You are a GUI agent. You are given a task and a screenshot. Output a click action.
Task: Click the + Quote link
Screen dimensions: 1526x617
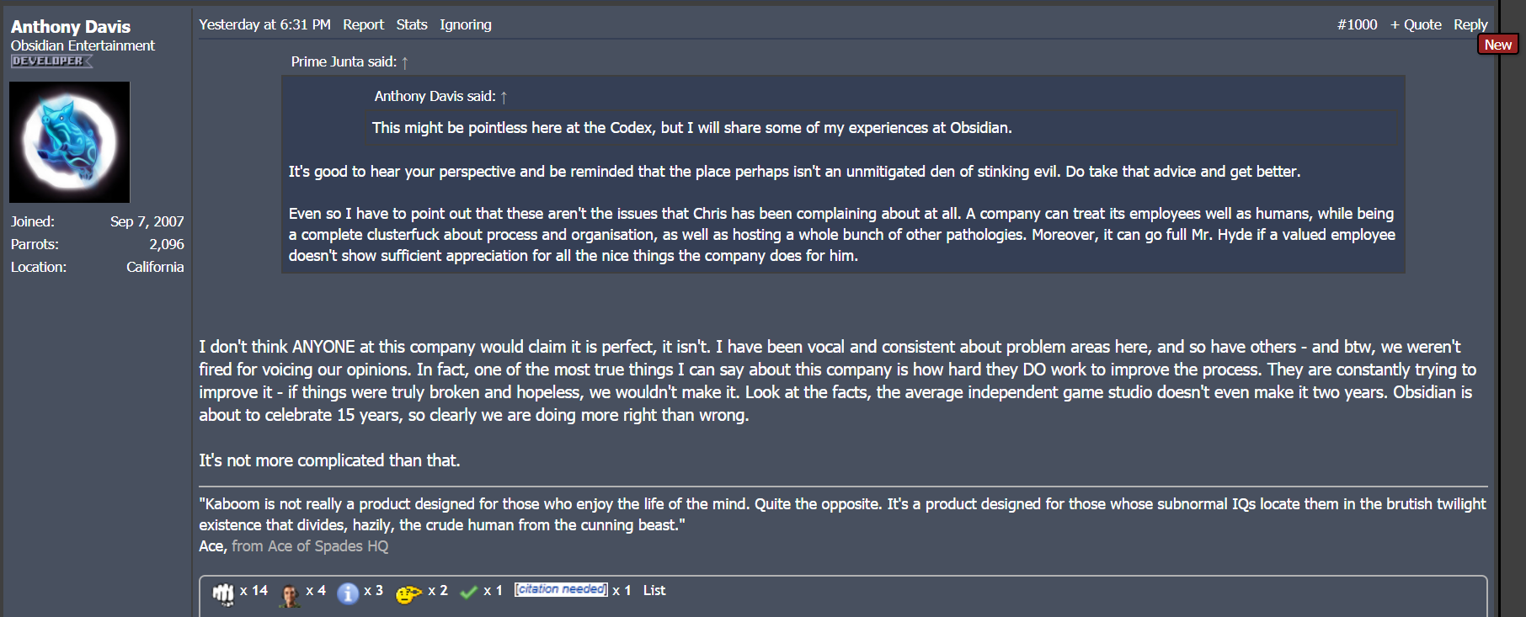pos(1416,24)
